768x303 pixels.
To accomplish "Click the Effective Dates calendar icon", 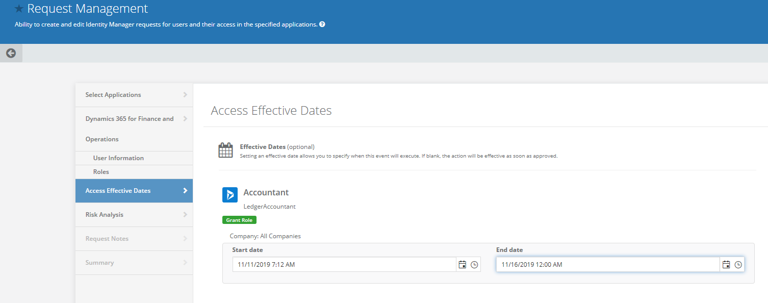I will 225,151.
